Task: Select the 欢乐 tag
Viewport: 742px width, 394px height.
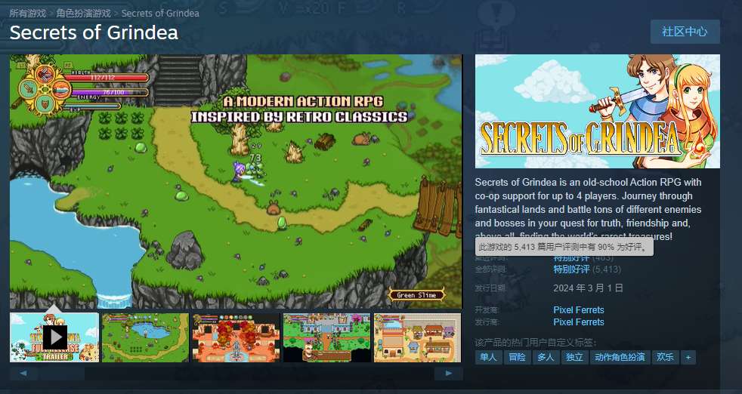Action: click(666, 357)
